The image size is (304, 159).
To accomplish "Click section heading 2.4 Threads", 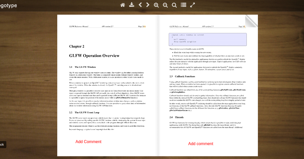I will click(177, 117).
